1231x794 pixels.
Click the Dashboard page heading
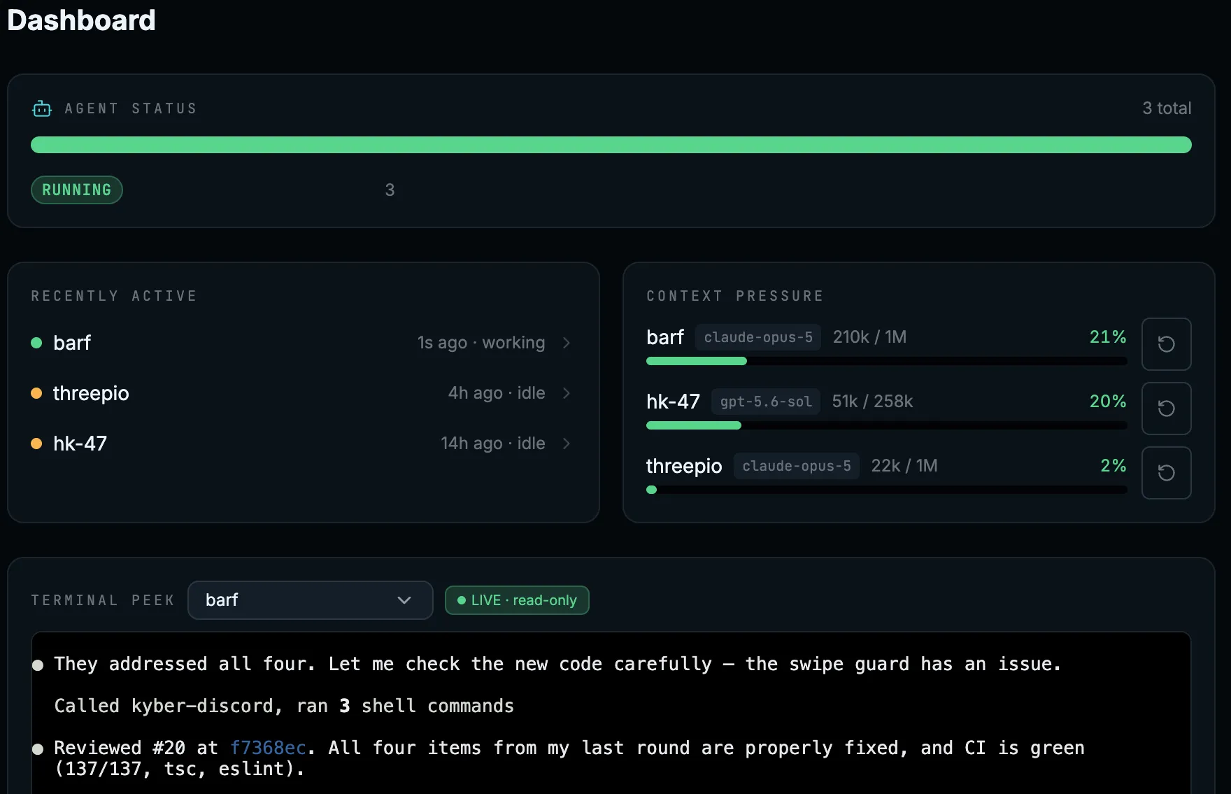click(81, 20)
